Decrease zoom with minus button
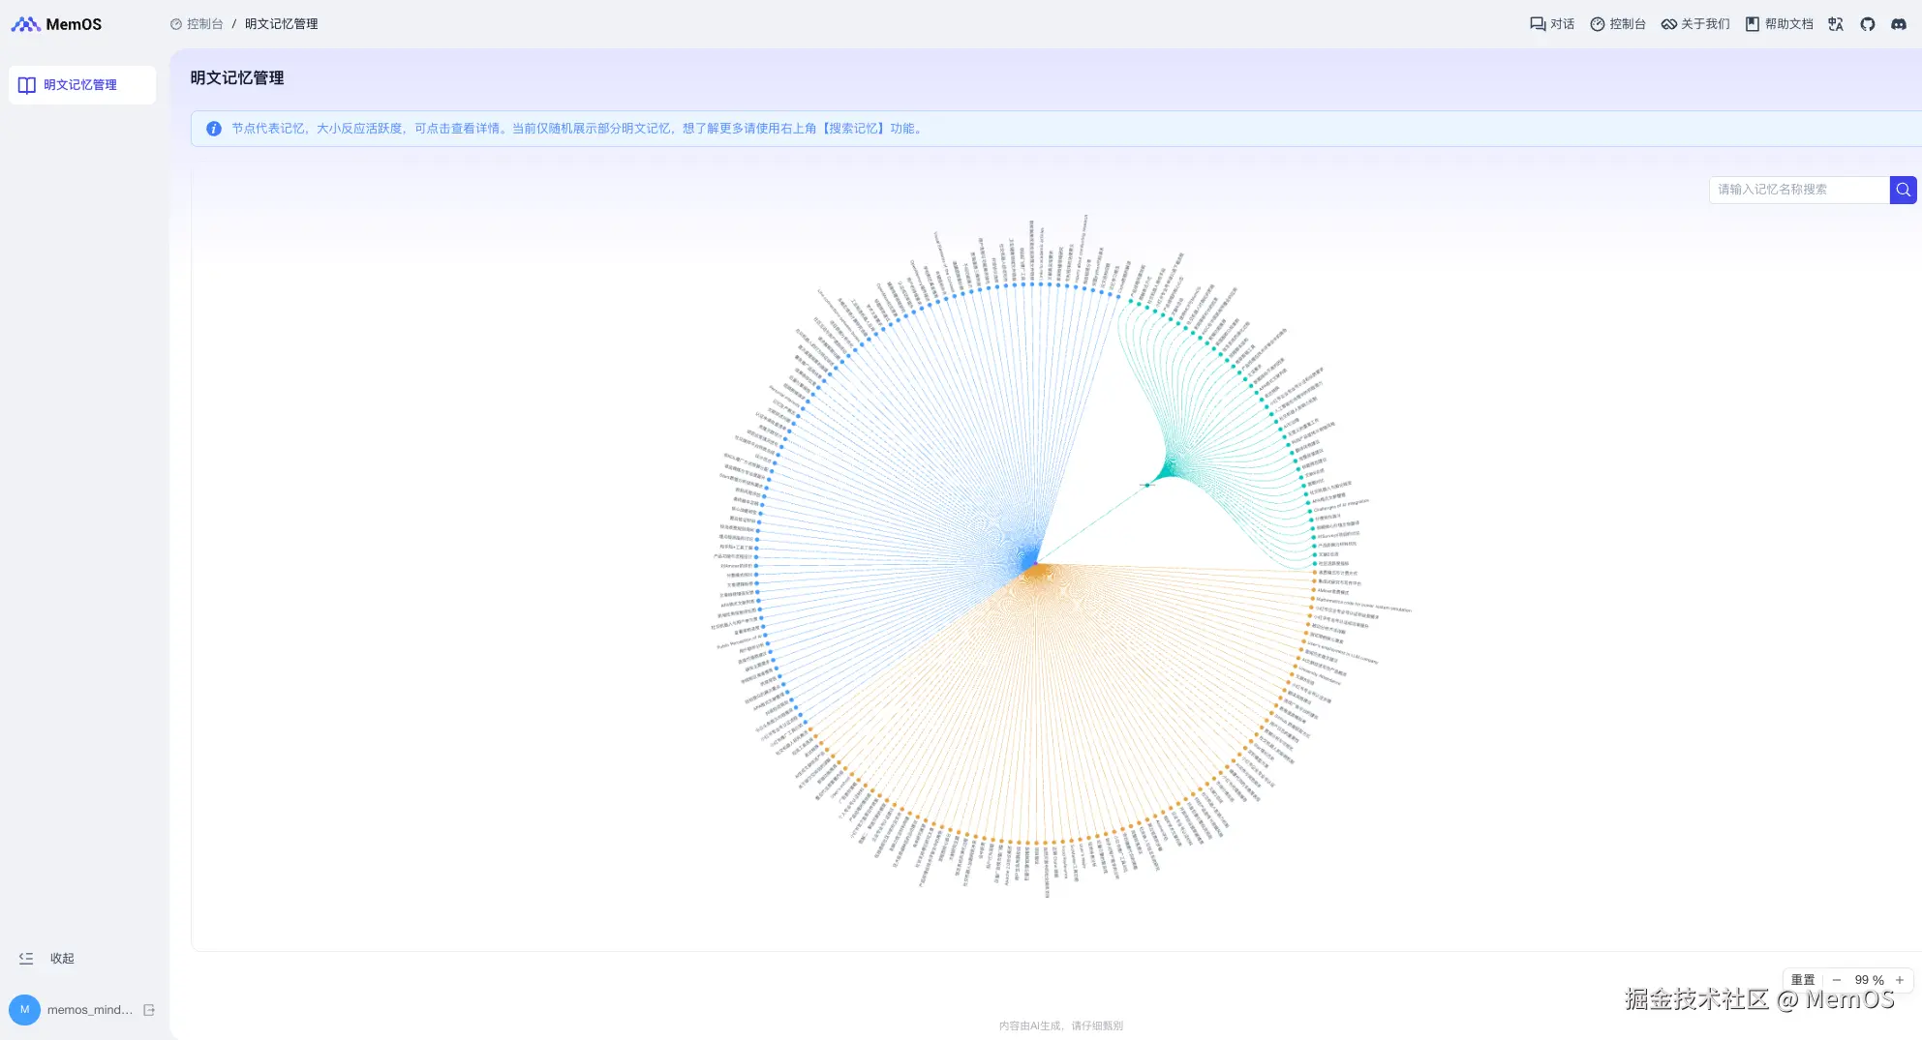 click(1836, 980)
